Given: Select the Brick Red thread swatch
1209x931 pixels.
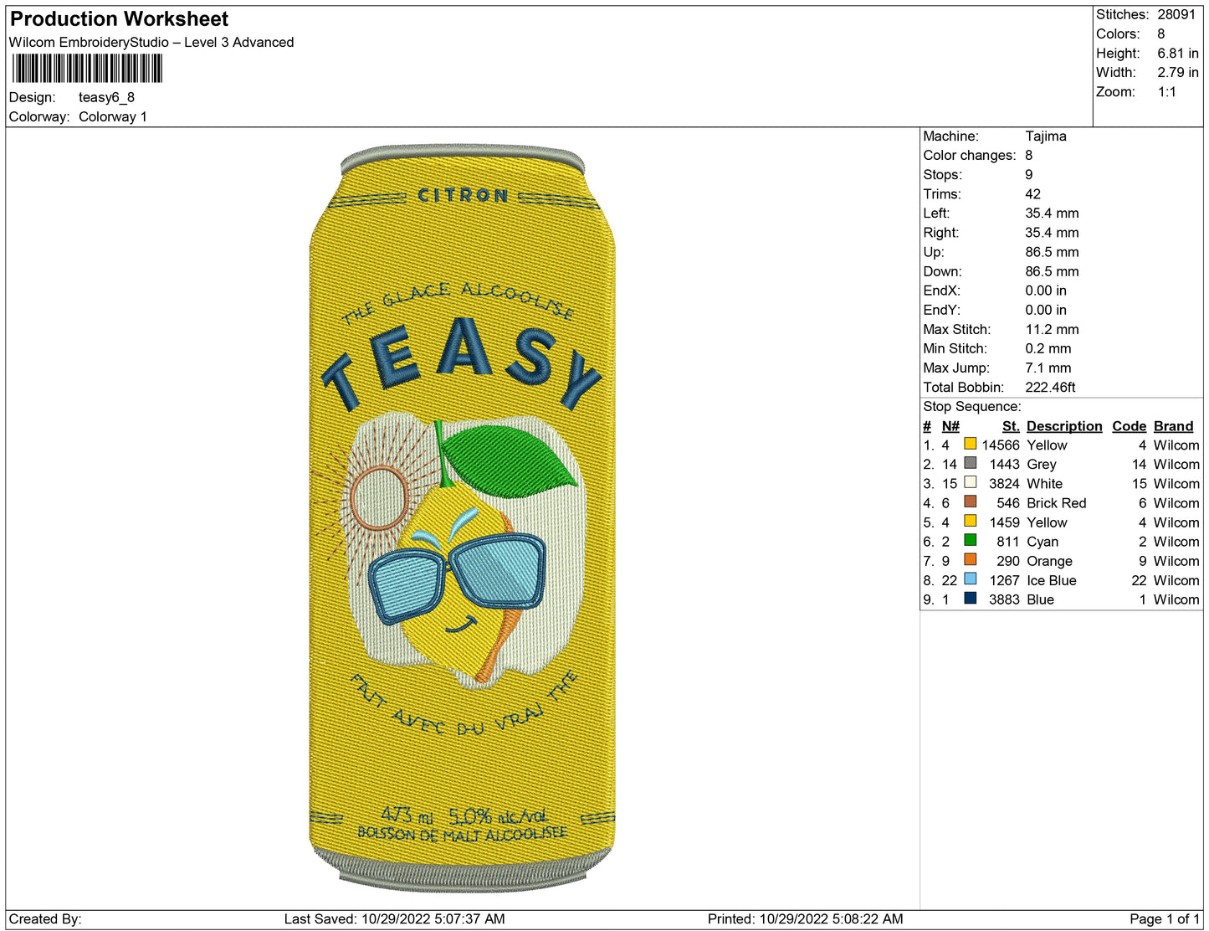Looking at the screenshot, I should tap(970, 502).
